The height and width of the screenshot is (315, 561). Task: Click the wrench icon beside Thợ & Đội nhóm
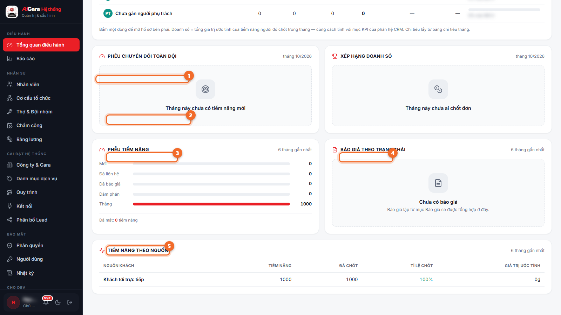coord(10,112)
